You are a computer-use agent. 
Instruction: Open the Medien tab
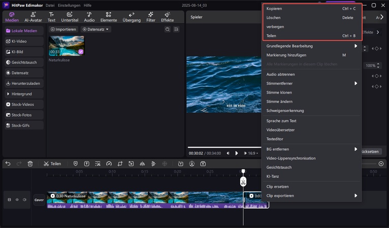[x=12, y=17]
